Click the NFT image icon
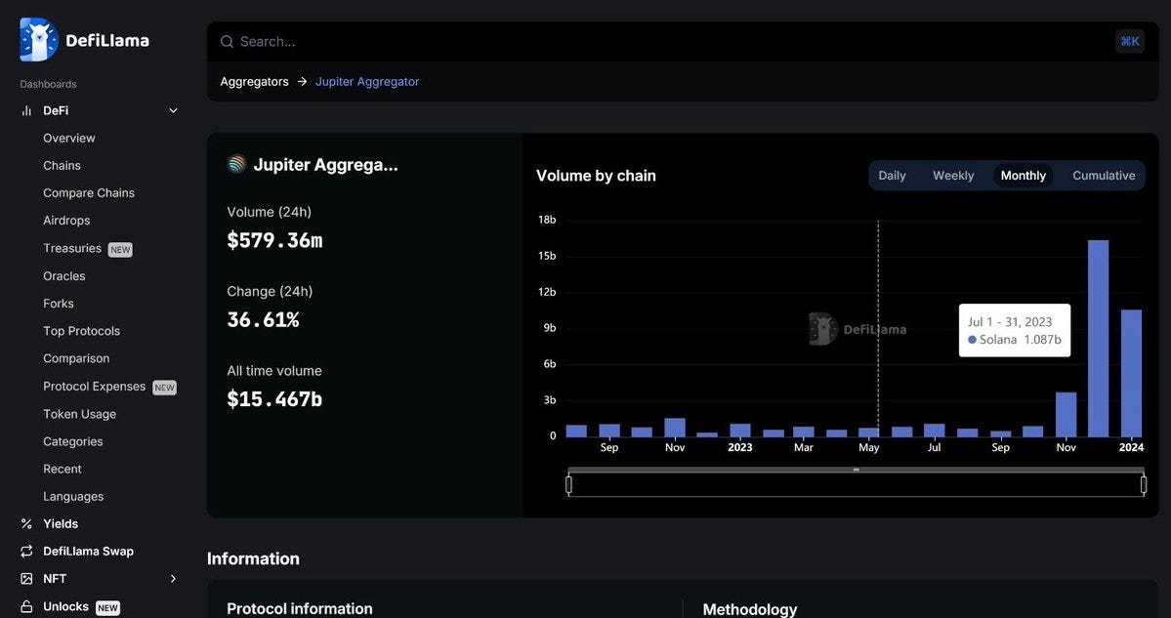The image size is (1171, 618). [27, 578]
